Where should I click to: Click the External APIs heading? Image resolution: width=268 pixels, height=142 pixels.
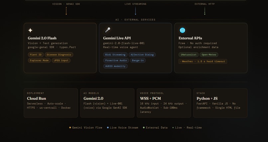tap(190, 38)
